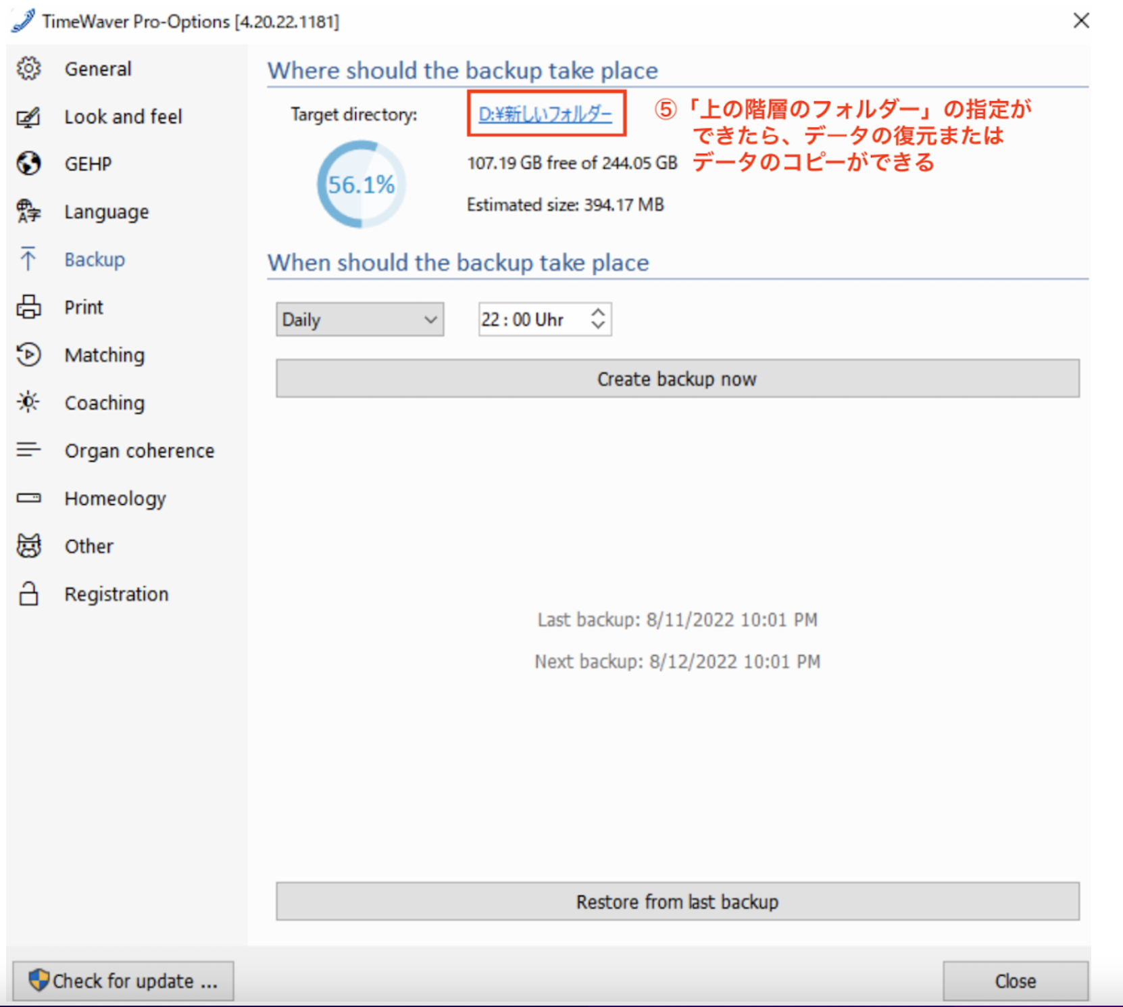
Task: Click Check for update button
Action: [123, 981]
